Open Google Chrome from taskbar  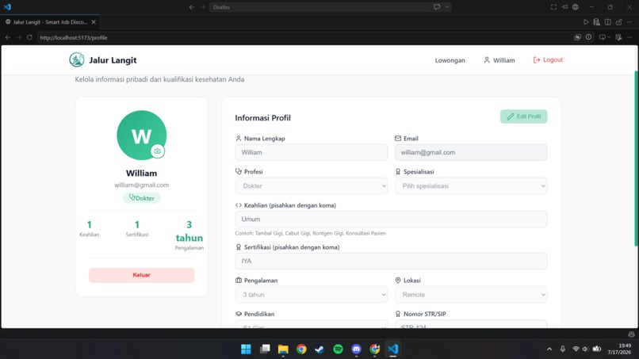(x=301, y=349)
